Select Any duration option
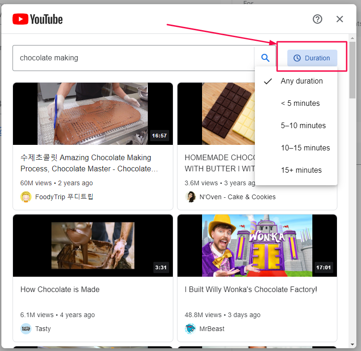 click(296, 81)
